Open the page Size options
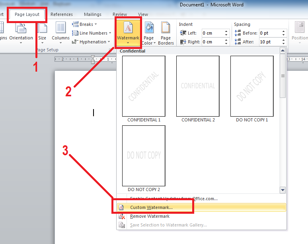 pyautogui.click(x=42, y=33)
